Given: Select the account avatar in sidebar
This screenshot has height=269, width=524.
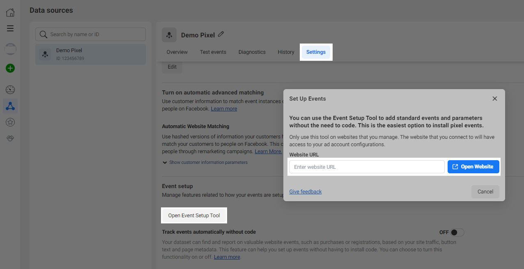Looking at the screenshot, I should click(10, 49).
